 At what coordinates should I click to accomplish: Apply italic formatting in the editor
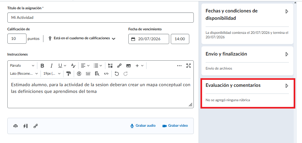pyautogui.click(x=51, y=66)
